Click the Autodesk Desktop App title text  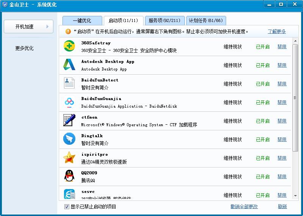point(108,61)
